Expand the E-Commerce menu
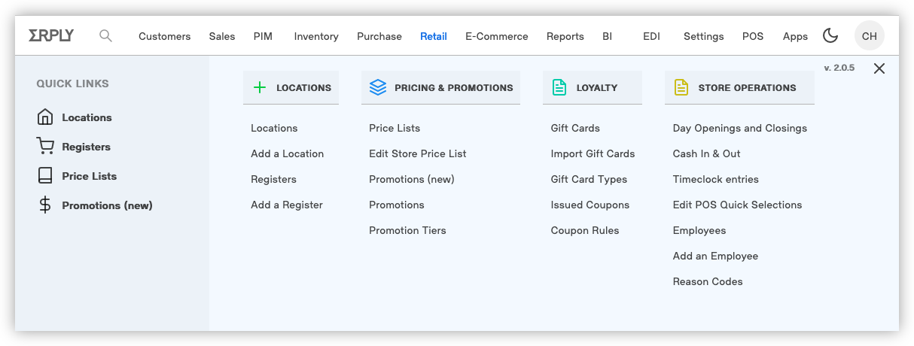This screenshot has width=914, height=346. 497,36
